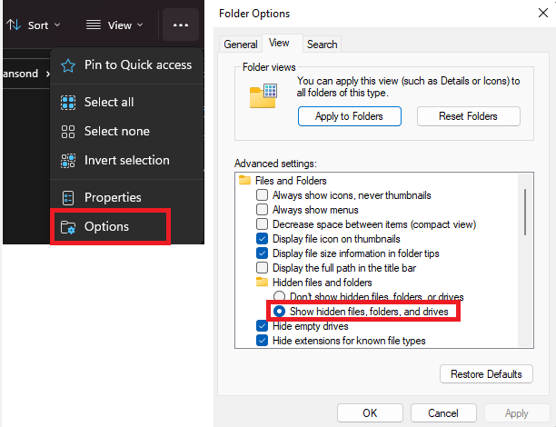Viewport: 556px width, 427px height.
Task: Uncheck Hide extensions for known file types
Action: pyautogui.click(x=262, y=340)
